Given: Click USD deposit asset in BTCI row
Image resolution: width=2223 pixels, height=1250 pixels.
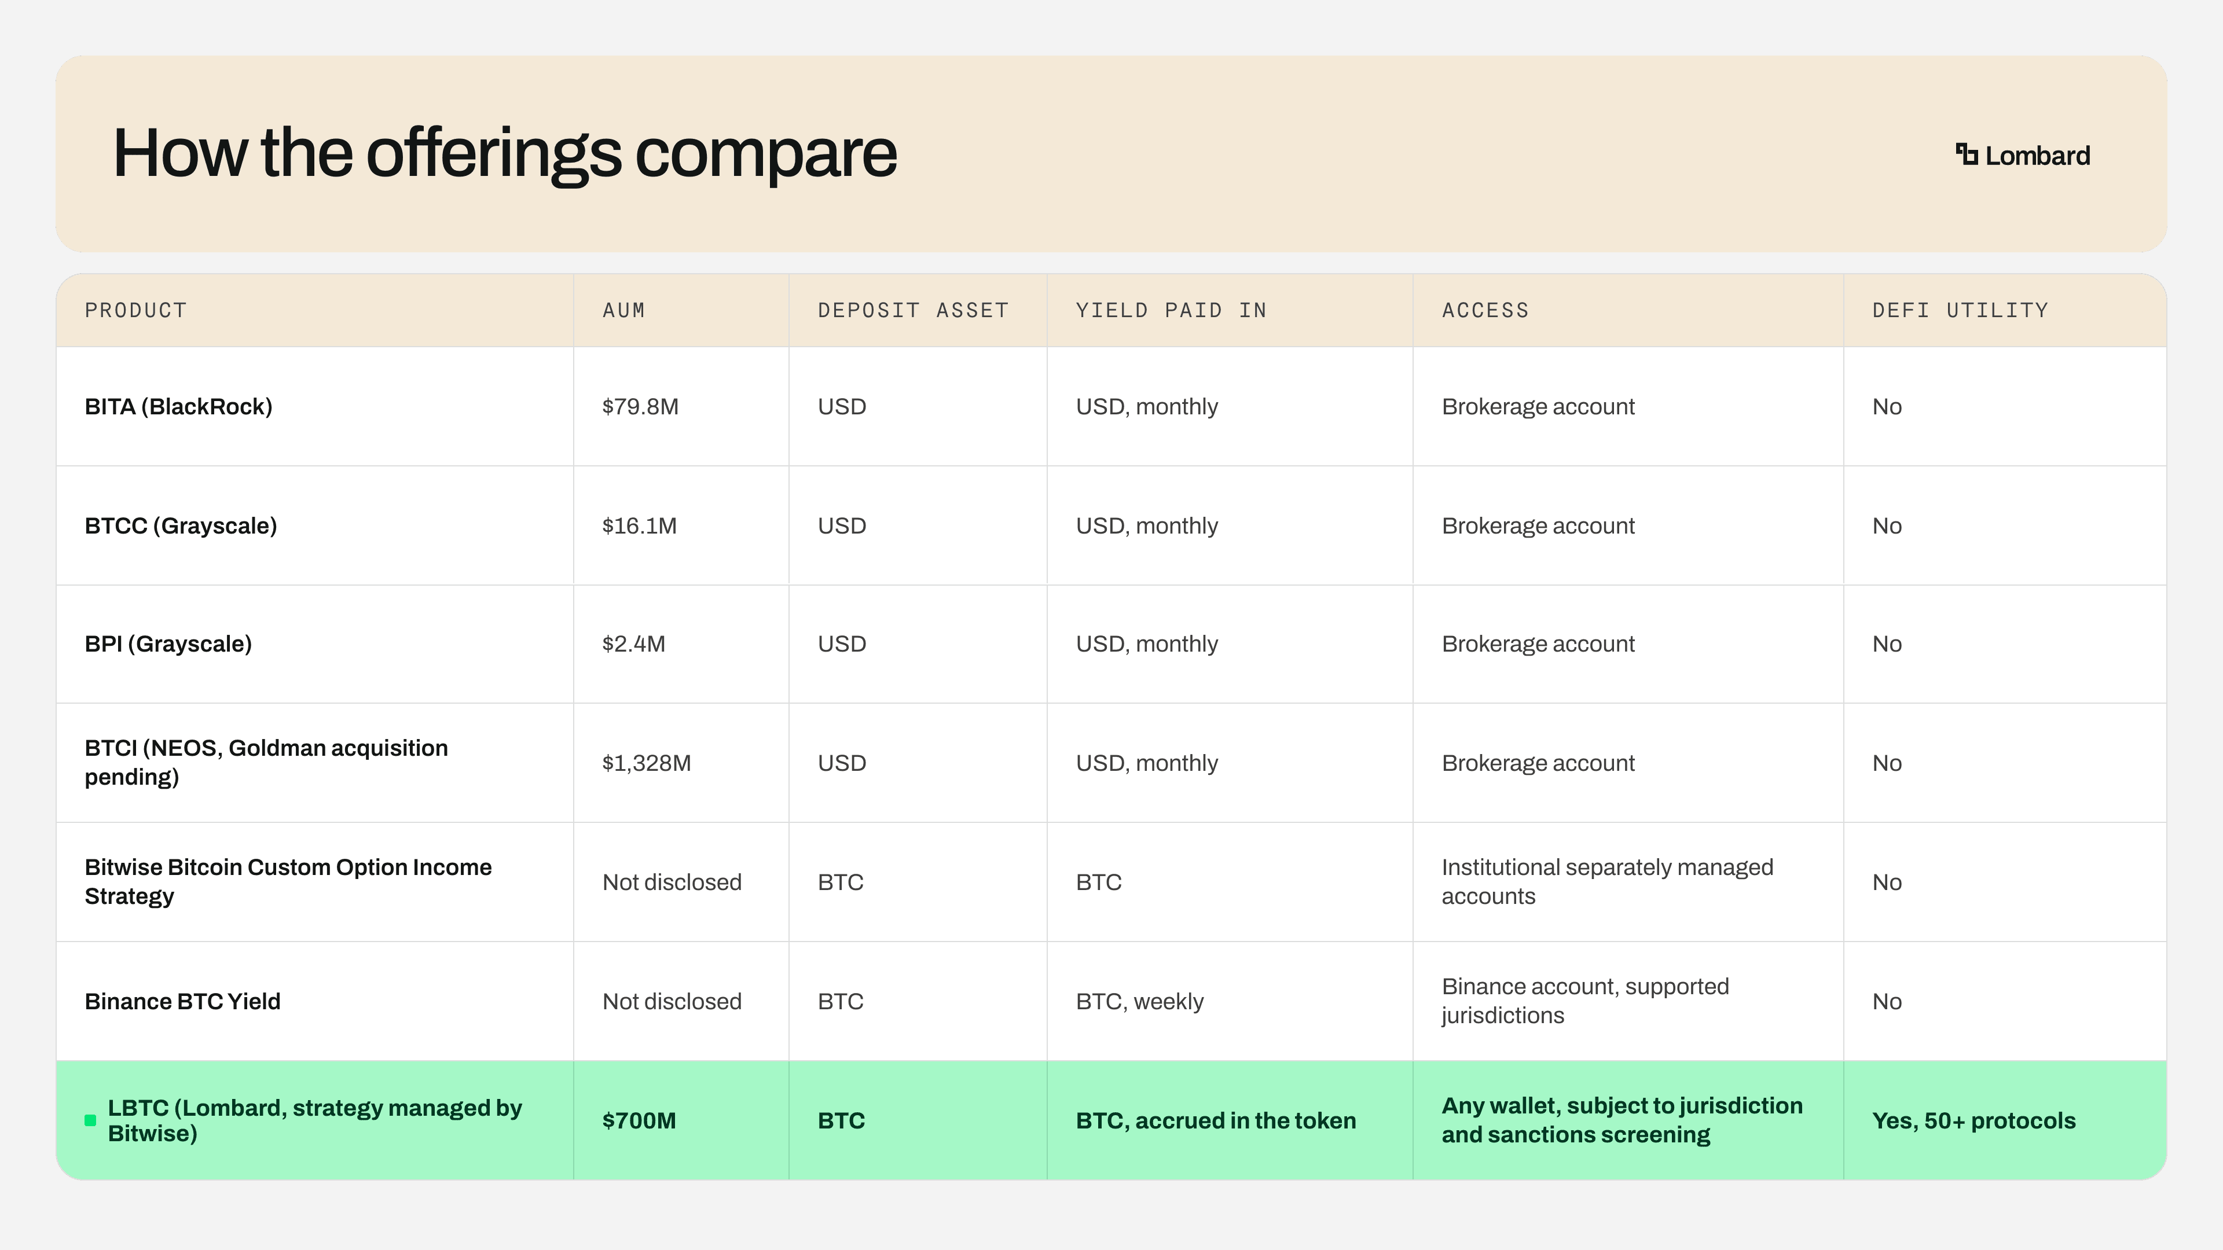Looking at the screenshot, I should point(842,763).
